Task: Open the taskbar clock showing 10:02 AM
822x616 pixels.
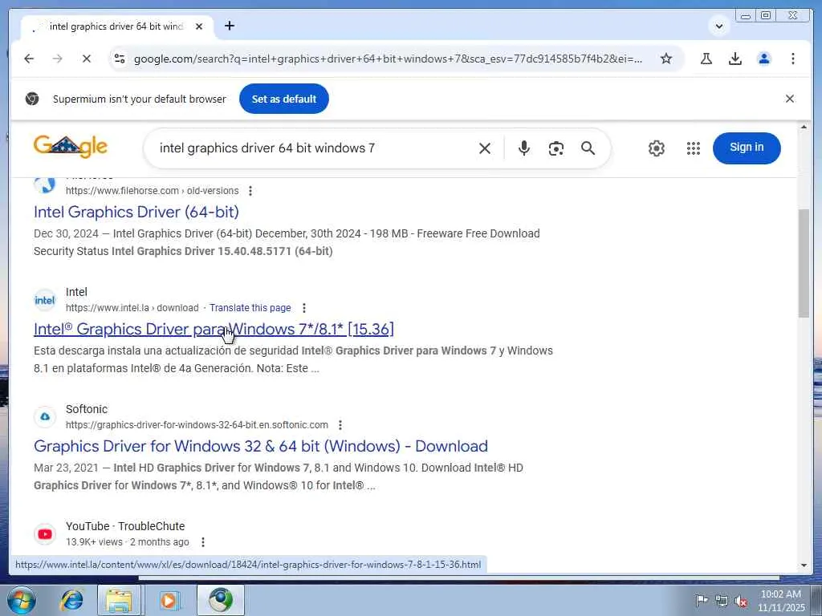Action: click(780, 600)
